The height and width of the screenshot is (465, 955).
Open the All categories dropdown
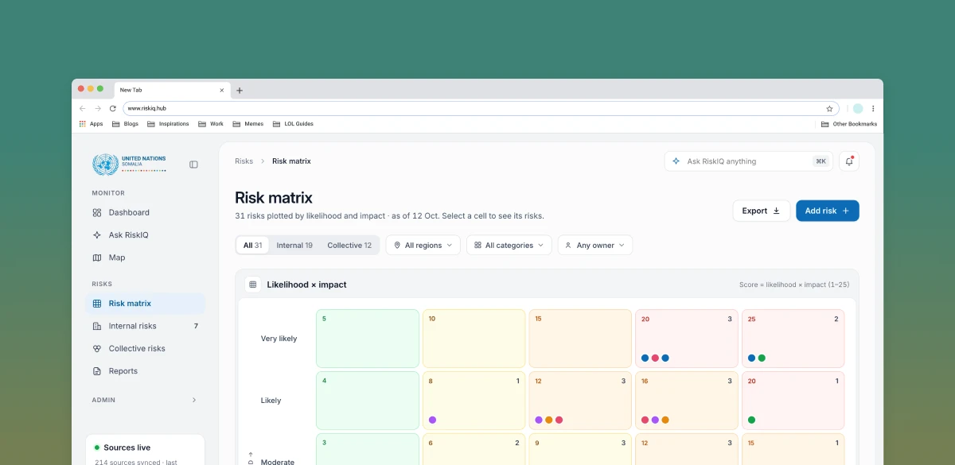point(509,246)
